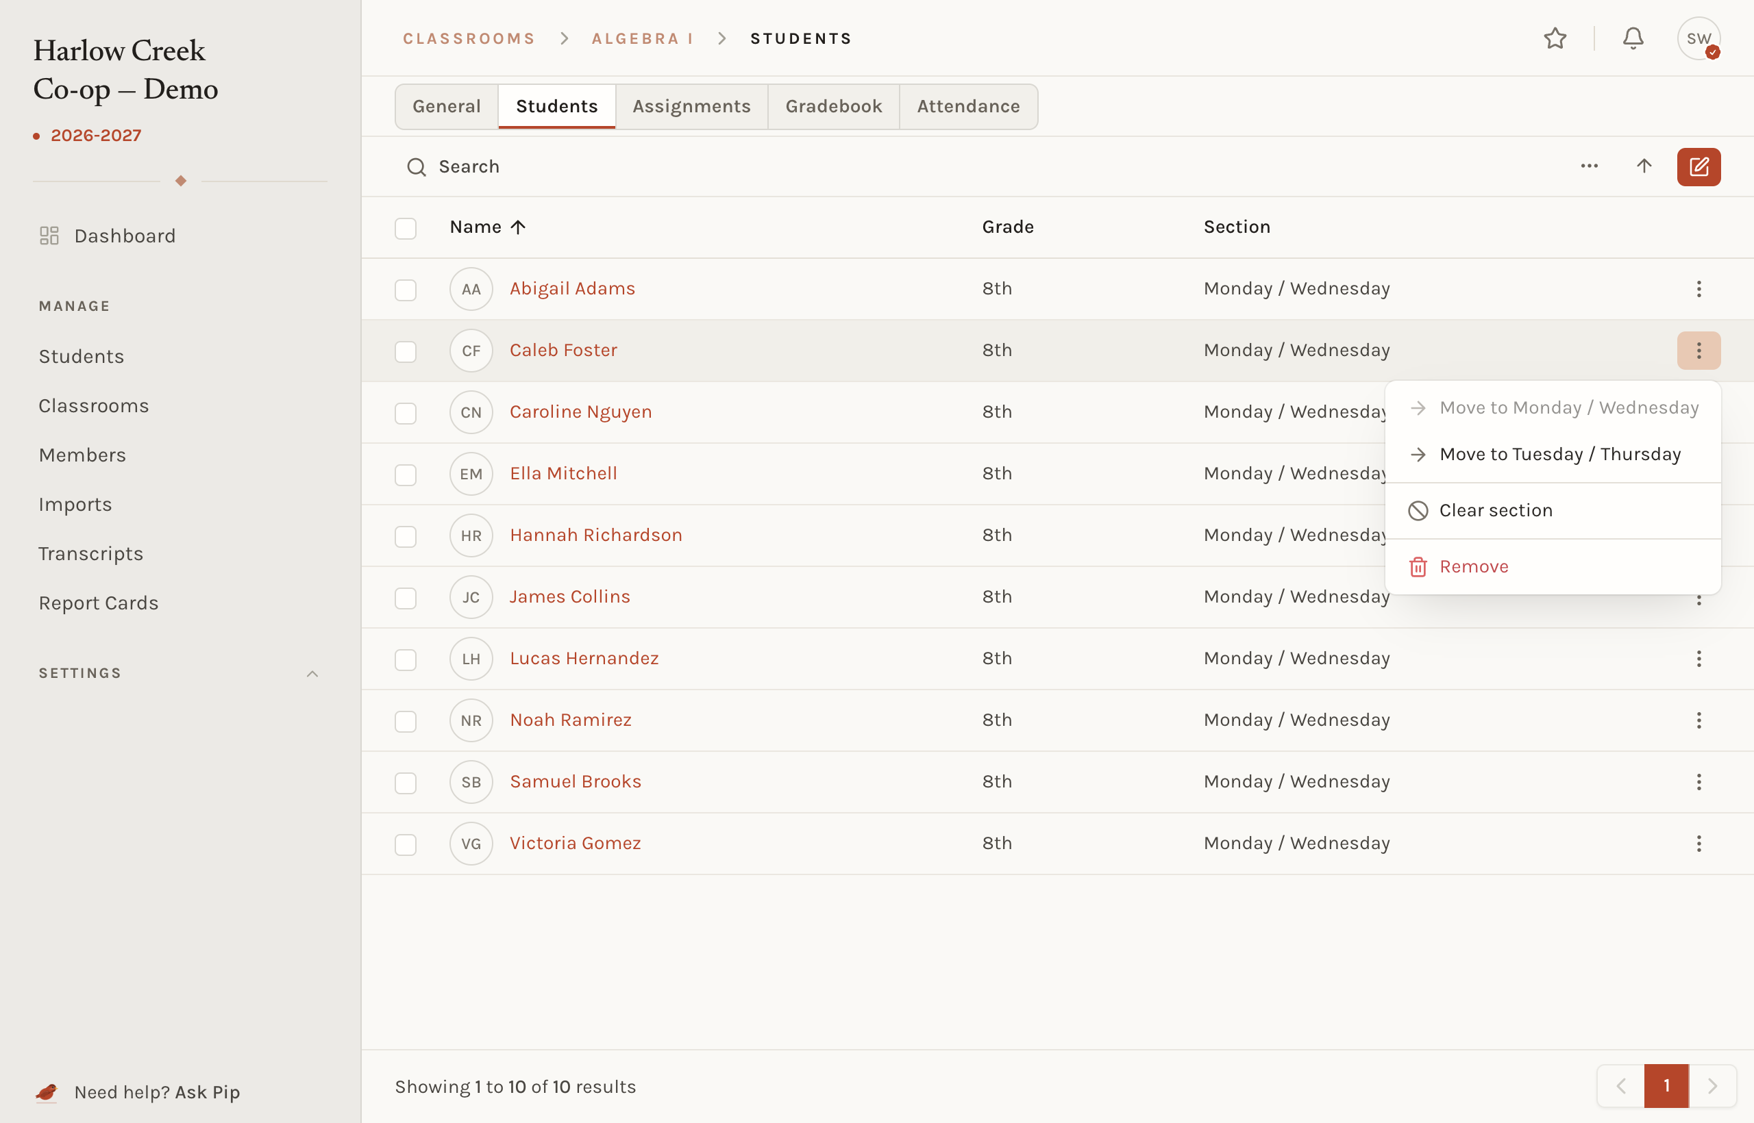This screenshot has width=1754, height=1123.
Task: Select Move to Monday / Wednesday option
Action: [x=1553, y=407]
